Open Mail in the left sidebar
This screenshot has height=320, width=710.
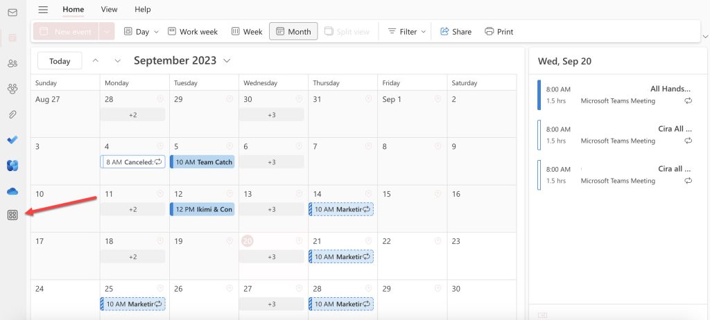pos(12,12)
